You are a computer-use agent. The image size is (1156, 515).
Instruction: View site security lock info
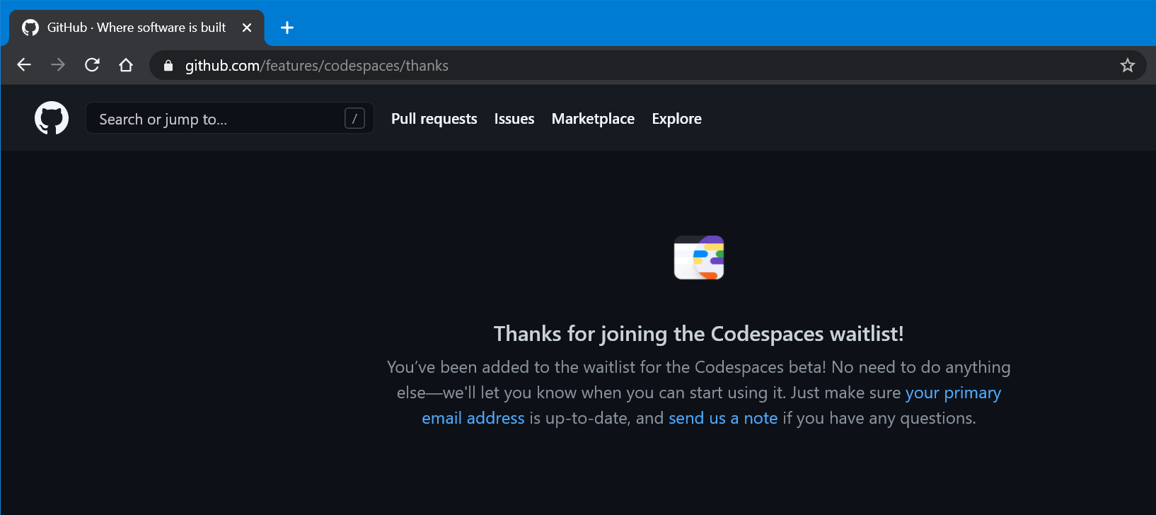coord(168,66)
